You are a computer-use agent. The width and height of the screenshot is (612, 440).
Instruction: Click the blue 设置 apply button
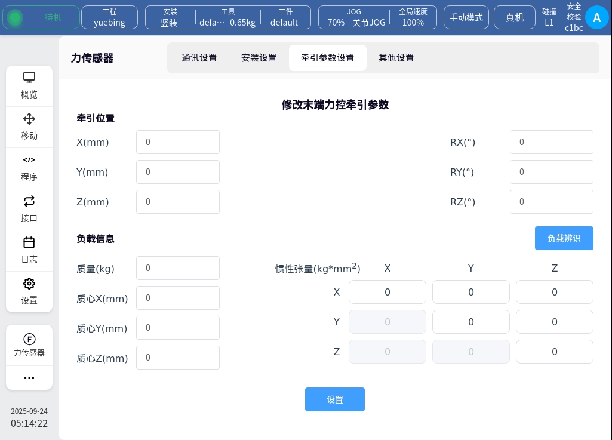[335, 399]
